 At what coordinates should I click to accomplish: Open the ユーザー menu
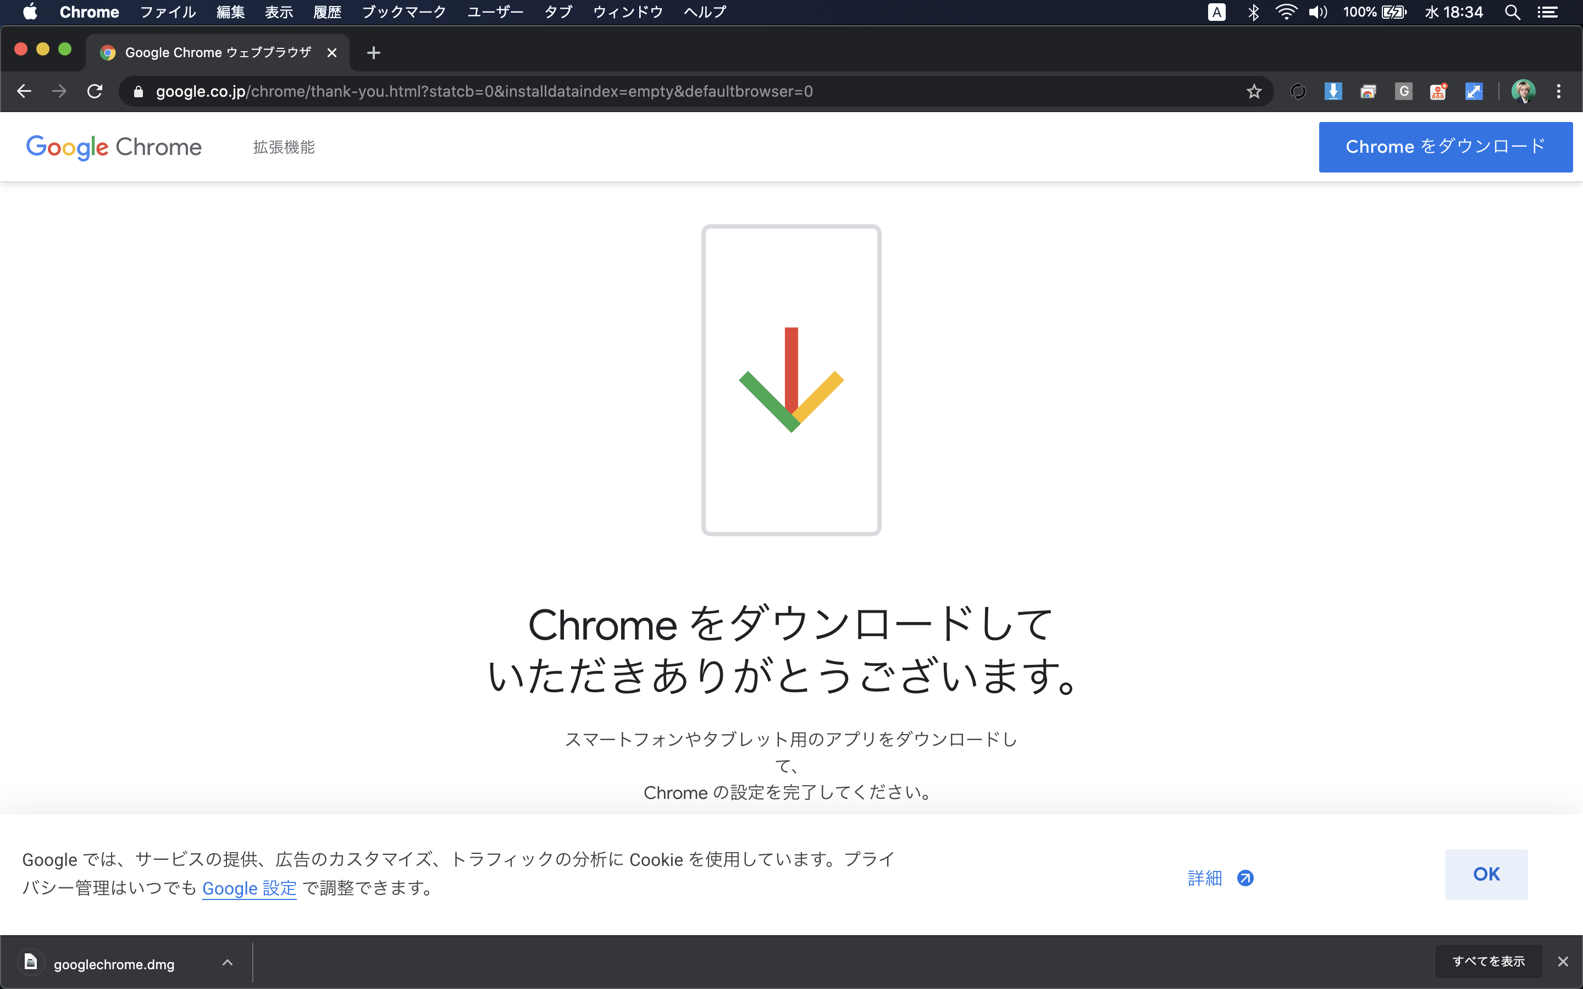click(x=495, y=12)
